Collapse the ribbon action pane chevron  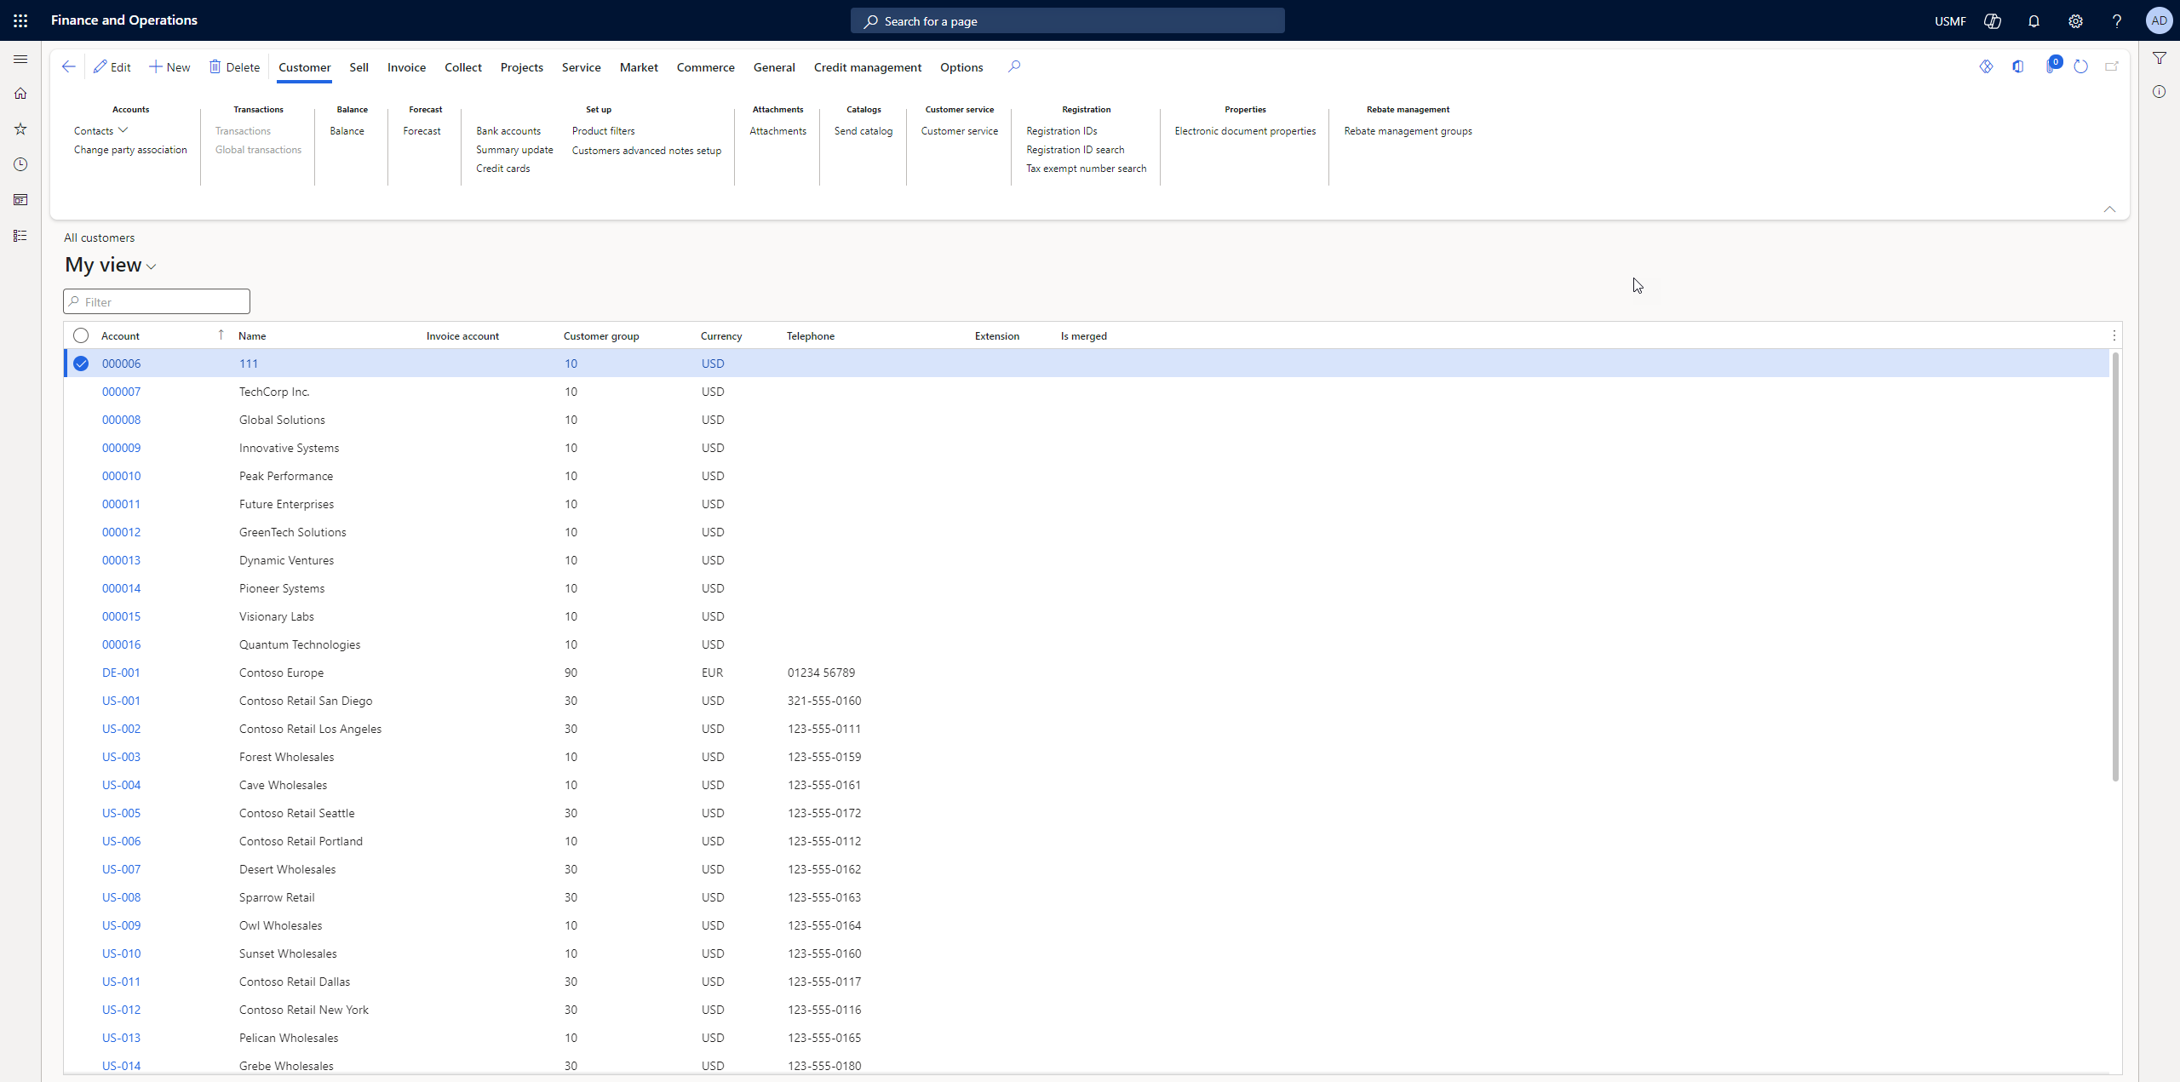click(x=2109, y=209)
